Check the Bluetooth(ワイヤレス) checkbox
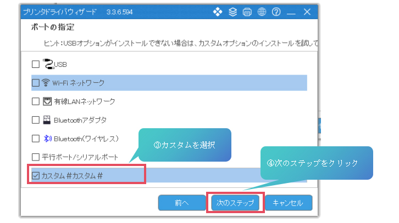Viewport: 399px width, 223px height. [36, 139]
